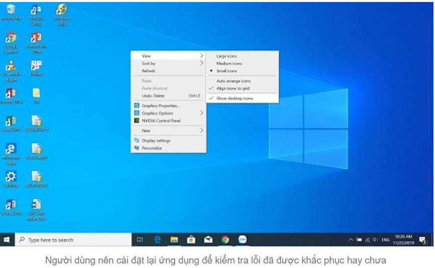
Task: Click the Chrome icon in taskbar
Action: (x=225, y=240)
